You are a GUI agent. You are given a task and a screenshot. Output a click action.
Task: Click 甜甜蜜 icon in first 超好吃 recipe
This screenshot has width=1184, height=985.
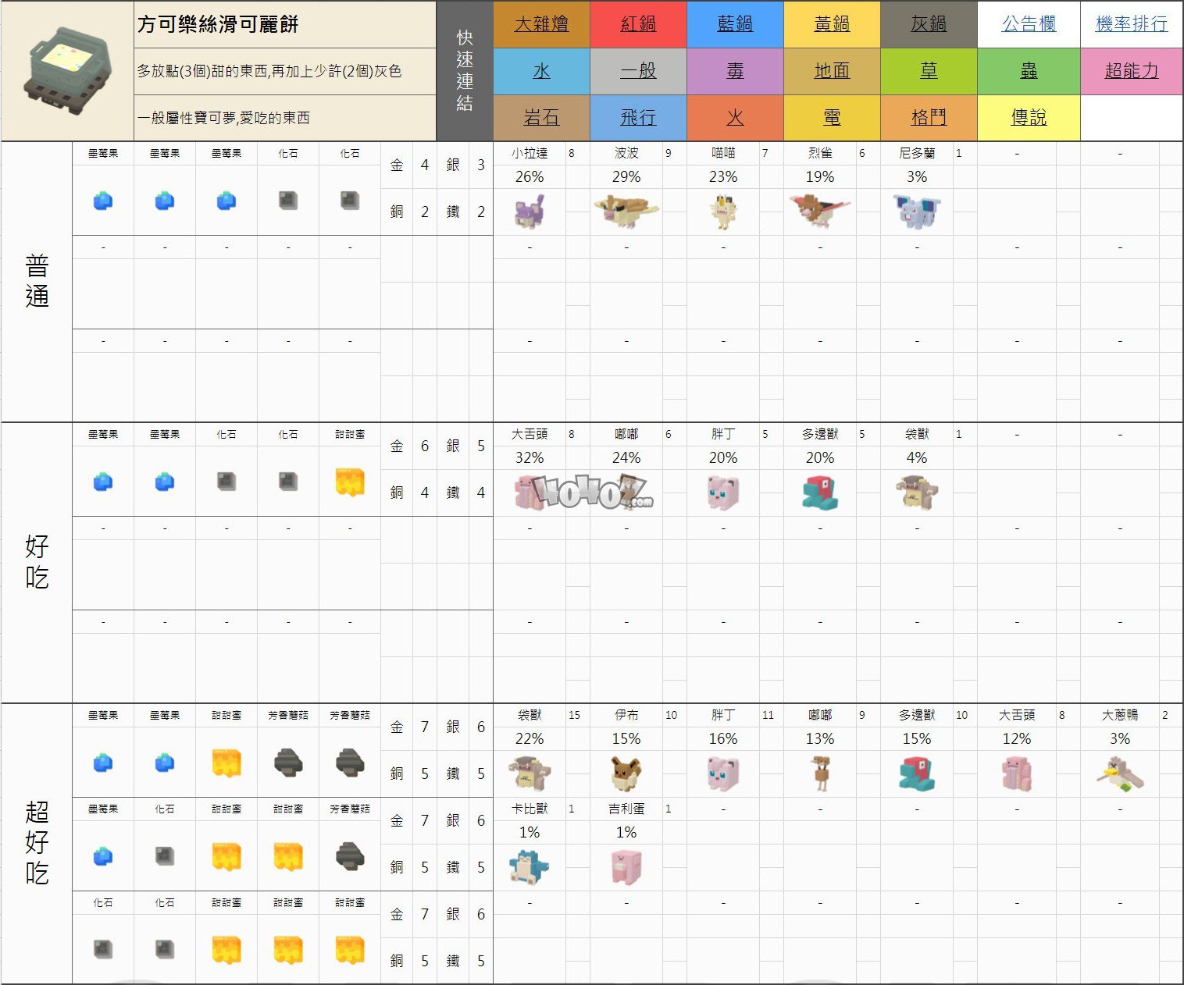click(226, 763)
